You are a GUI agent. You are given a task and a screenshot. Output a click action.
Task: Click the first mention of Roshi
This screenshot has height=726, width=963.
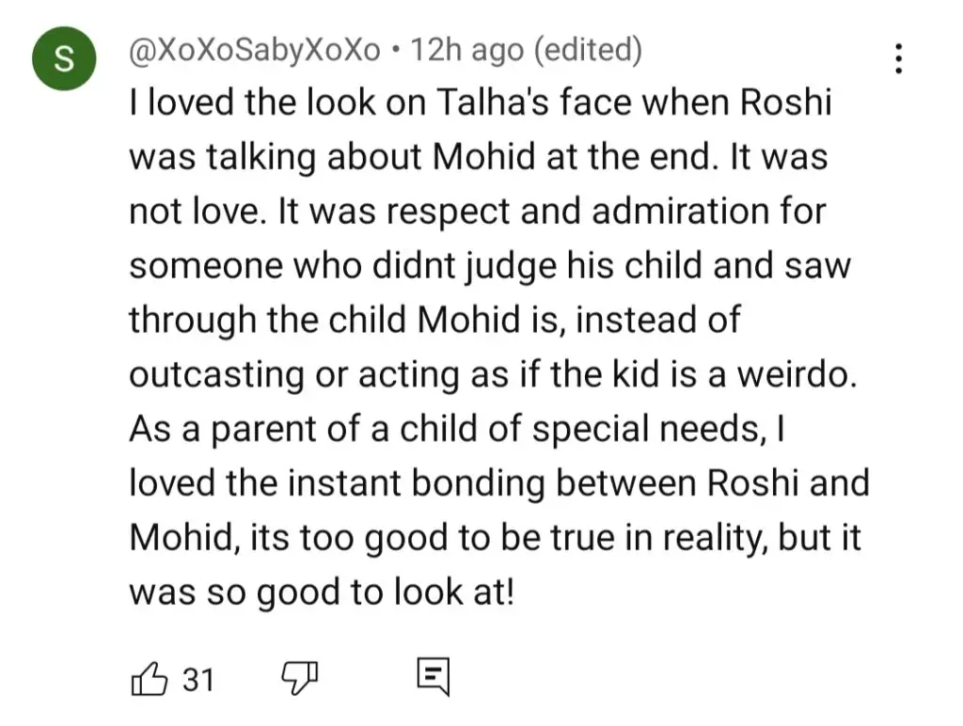coord(785,102)
